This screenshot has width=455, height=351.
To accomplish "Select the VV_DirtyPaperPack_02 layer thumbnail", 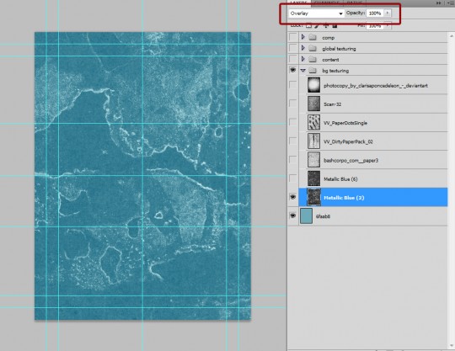I will [x=313, y=141].
